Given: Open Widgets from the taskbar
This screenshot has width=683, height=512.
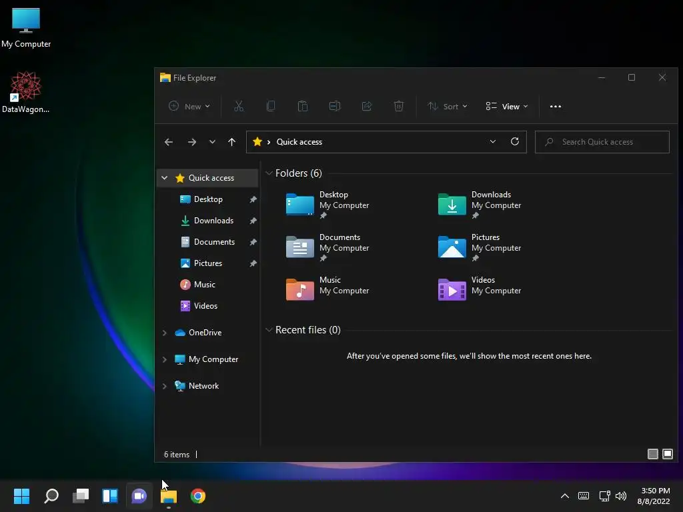Looking at the screenshot, I should (x=110, y=496).
